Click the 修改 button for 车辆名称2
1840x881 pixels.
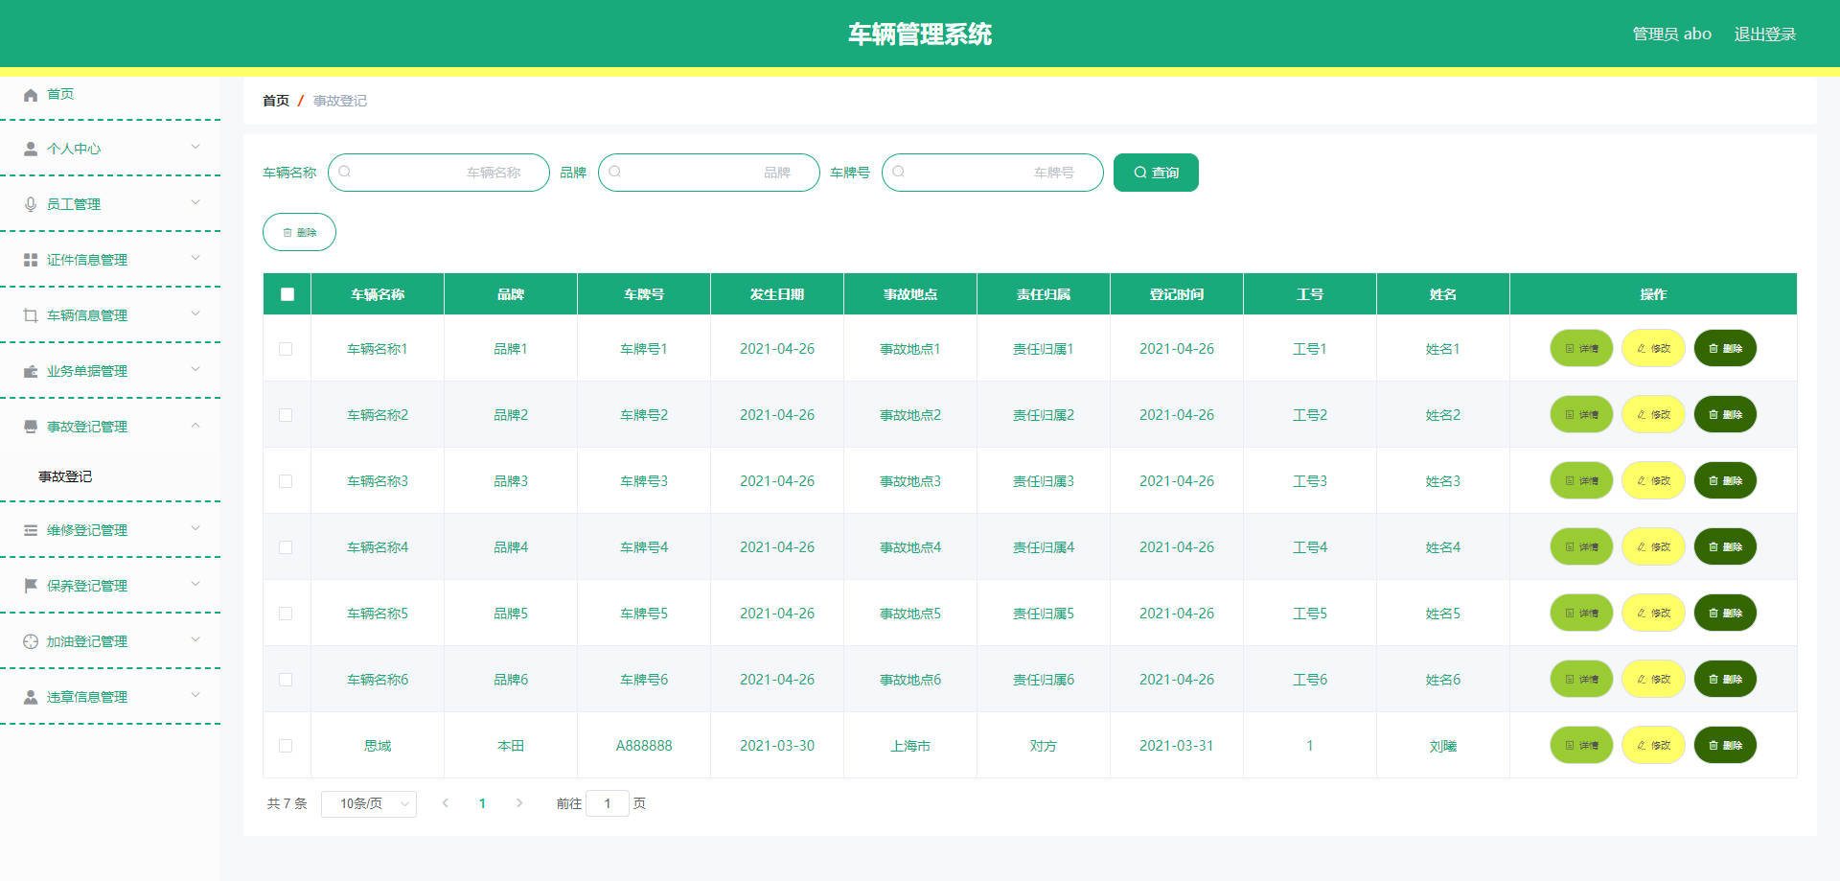coord(1653,415)
